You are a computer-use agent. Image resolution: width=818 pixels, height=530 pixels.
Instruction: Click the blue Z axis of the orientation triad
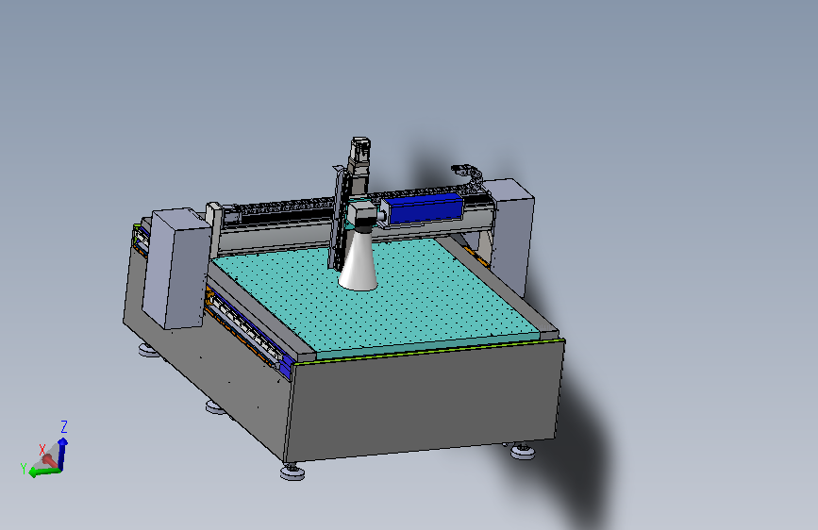click(x=62, y=454)
